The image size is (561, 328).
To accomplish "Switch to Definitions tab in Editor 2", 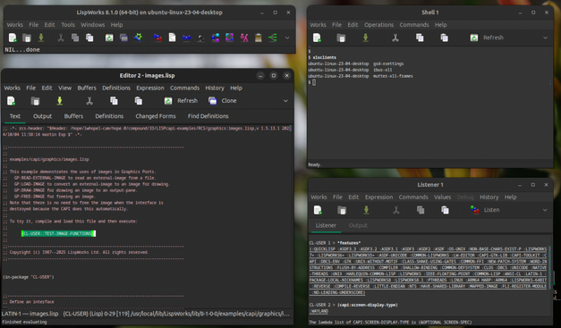I will point(109,116).
